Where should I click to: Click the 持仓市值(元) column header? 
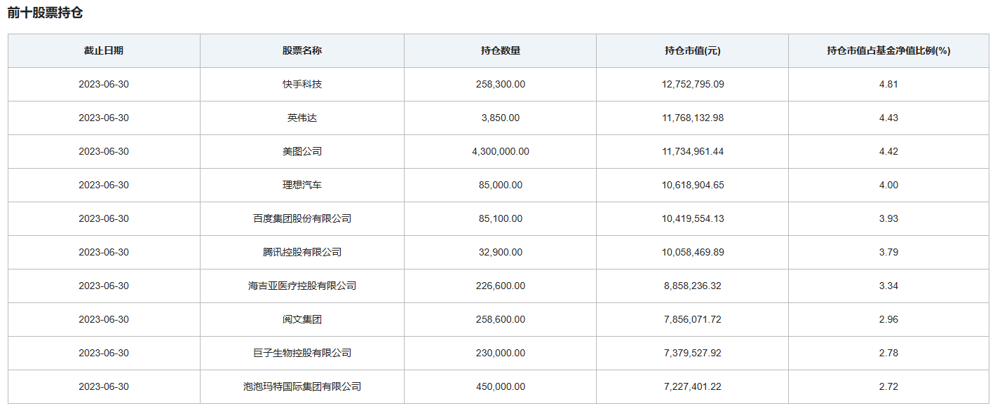click(x=693, y=51)
